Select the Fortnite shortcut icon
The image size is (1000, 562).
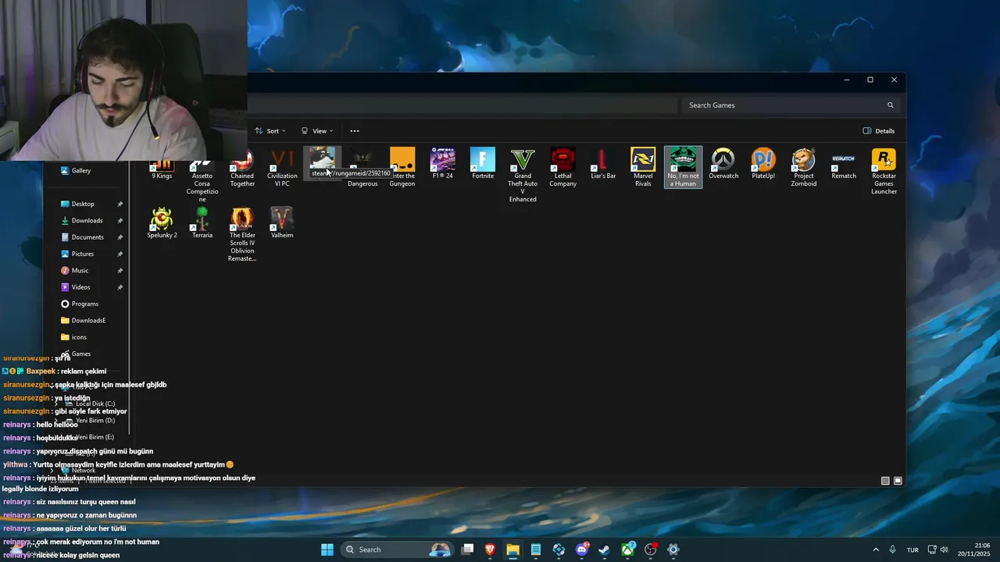coord(483,164)
